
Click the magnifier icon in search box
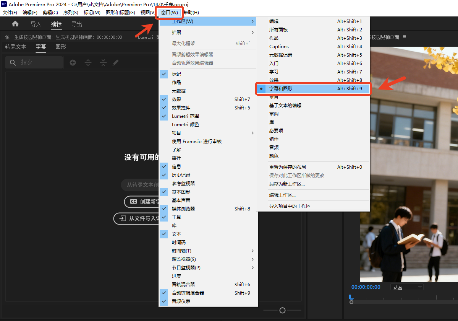tap(13, 62)
